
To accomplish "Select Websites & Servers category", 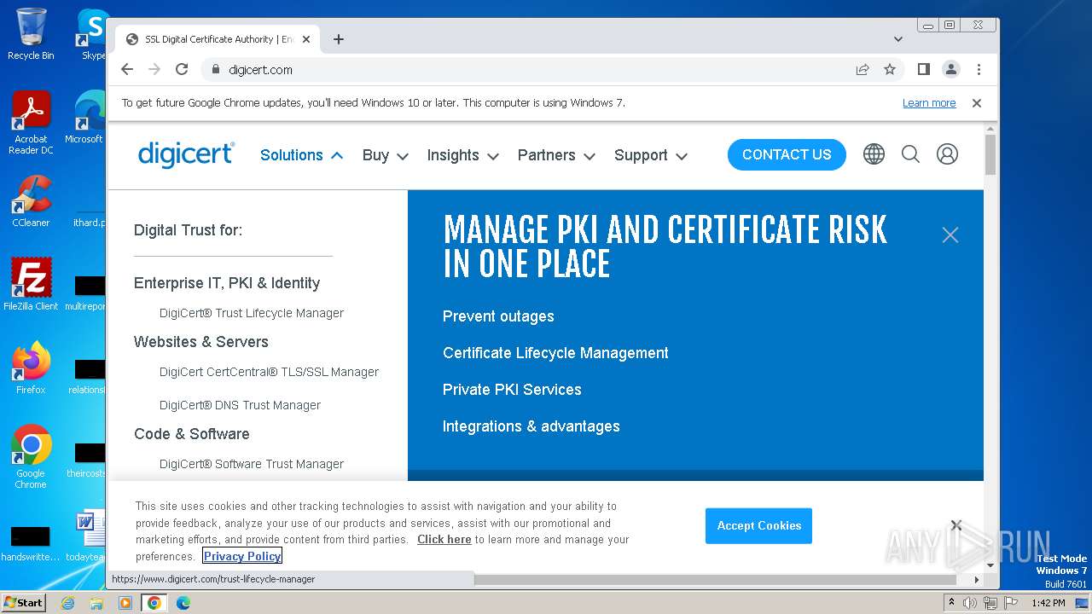I will point(201,342).
